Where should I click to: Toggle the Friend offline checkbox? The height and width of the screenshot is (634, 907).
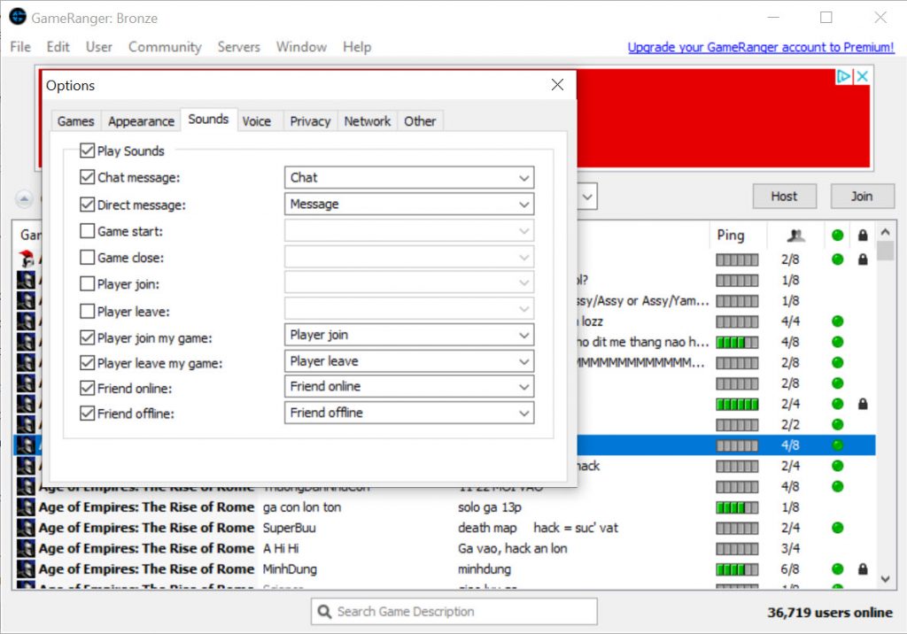click(88, 413)
